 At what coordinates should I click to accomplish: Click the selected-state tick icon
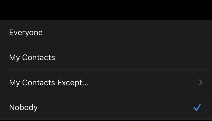pos(197,108)
